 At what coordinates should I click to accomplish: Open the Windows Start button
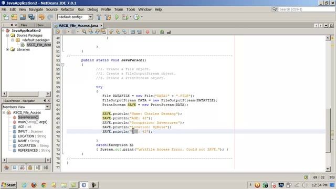point(8,185)
